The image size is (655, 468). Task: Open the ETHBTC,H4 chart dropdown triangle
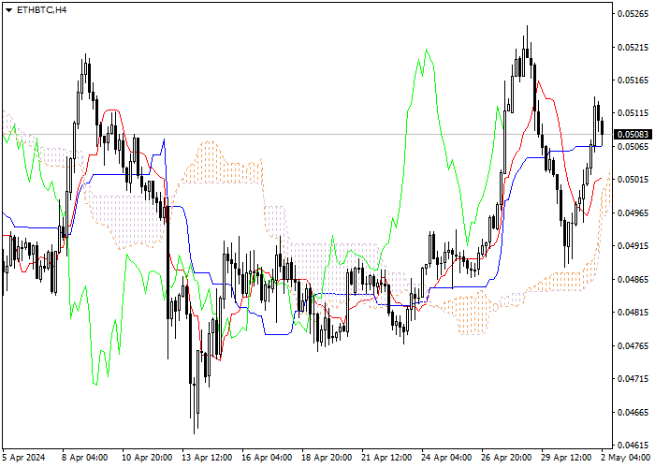point(8,10)
